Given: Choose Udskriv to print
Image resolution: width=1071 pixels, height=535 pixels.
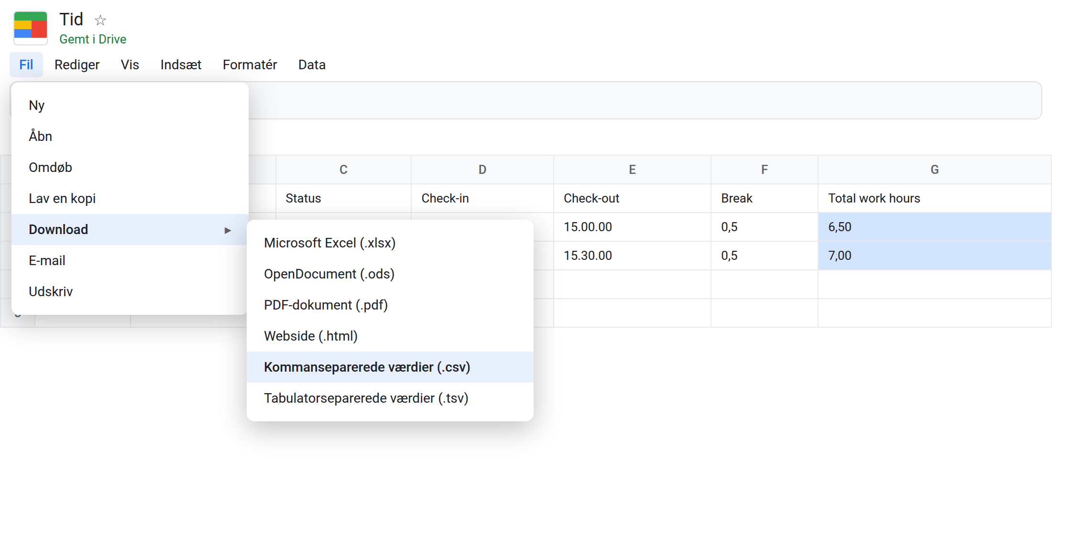Looking at the screenshot, I should point(130,291).
